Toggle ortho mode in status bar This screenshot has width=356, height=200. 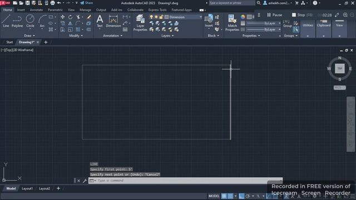[241, 196]
